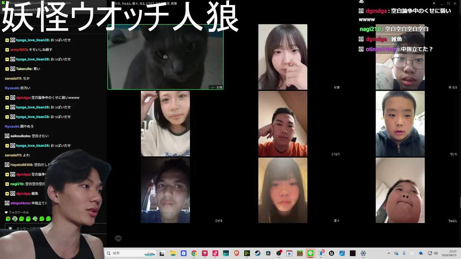The image size is (461, 259).
Task: Open Hayato88108's username in chat
Action: (x=21, y=165)
